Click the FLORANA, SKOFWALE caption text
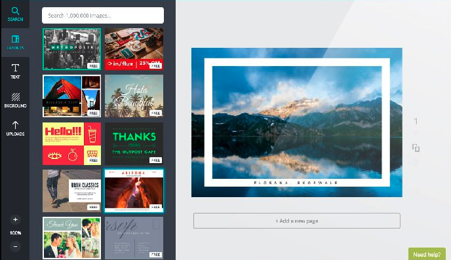Image resolution: width=451 pixels, height=260 pixels. (296, 183)
